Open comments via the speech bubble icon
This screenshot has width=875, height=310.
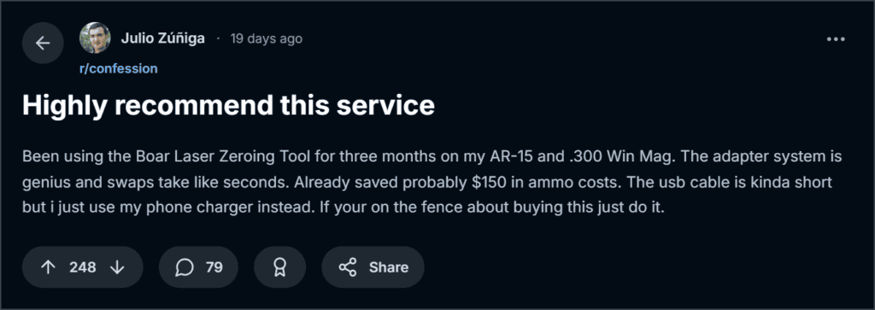click(x=185, y=267)
